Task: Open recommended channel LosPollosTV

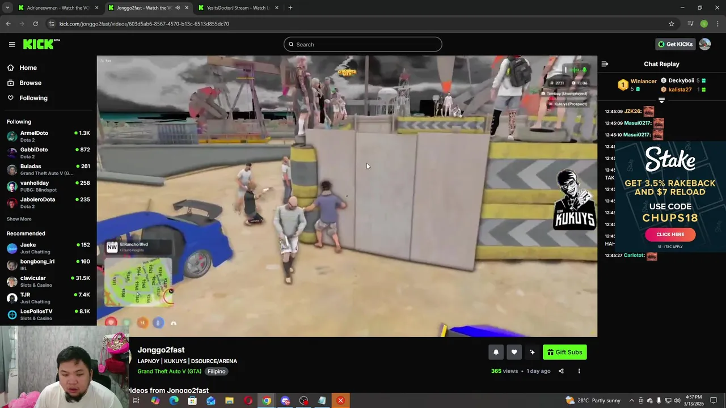Action: point(48,314)
